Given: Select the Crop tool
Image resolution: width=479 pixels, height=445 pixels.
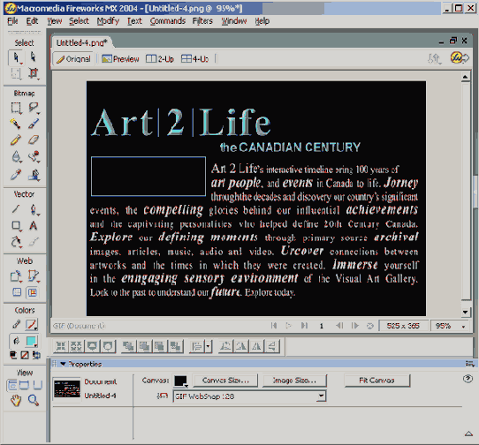Looking at the screenshot, I should (x=34, y=73).
